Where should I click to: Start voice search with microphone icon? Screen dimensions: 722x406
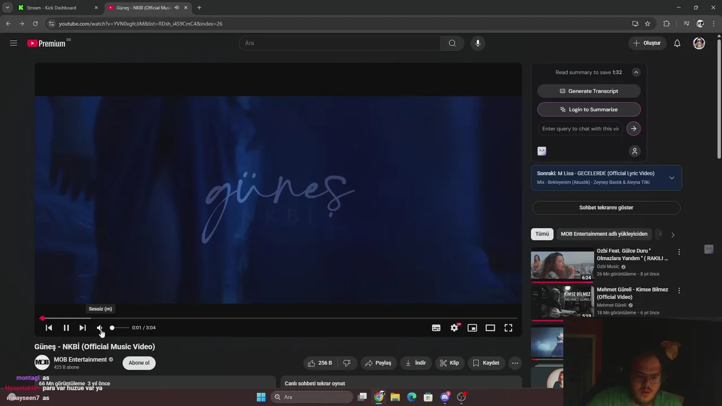coord(478,43)
